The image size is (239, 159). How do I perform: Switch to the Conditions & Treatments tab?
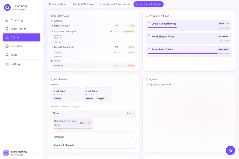pos(115,4)
